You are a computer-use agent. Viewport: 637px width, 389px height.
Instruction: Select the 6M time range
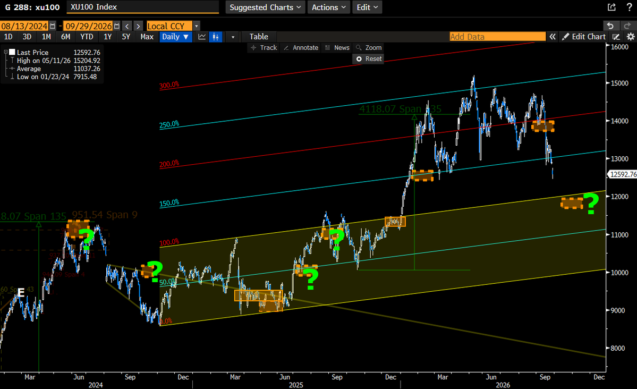[65, 37]
